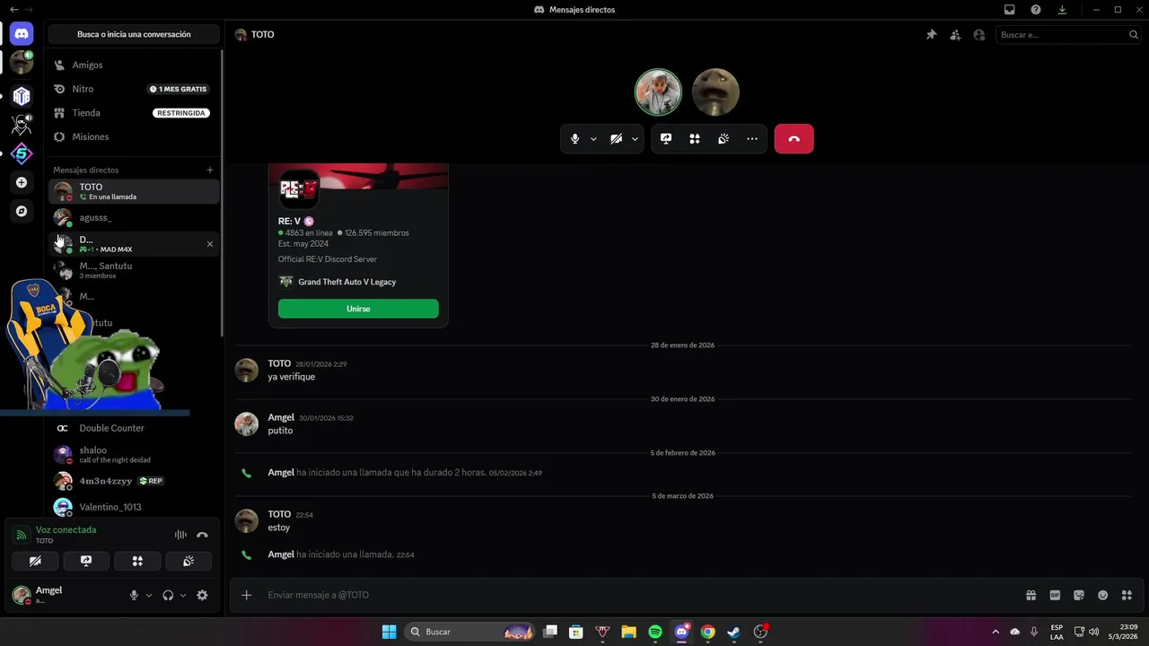Join RE: V server with Unirse
The image size is (1149, 646).
[x=358, y=309]
